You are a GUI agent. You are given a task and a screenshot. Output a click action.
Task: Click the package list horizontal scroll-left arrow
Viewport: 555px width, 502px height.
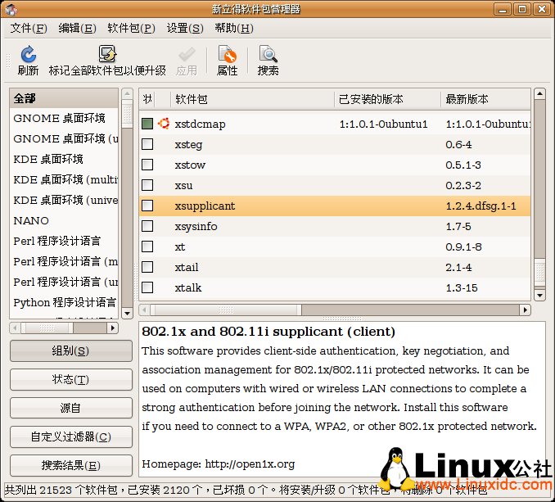coord(144,310)
